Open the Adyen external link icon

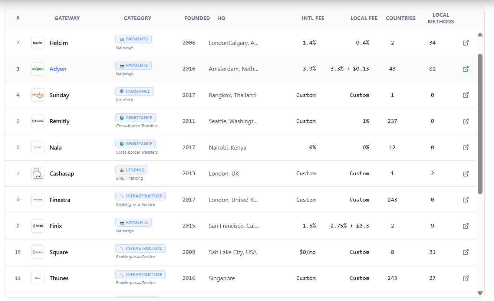[x=465, y=69]
